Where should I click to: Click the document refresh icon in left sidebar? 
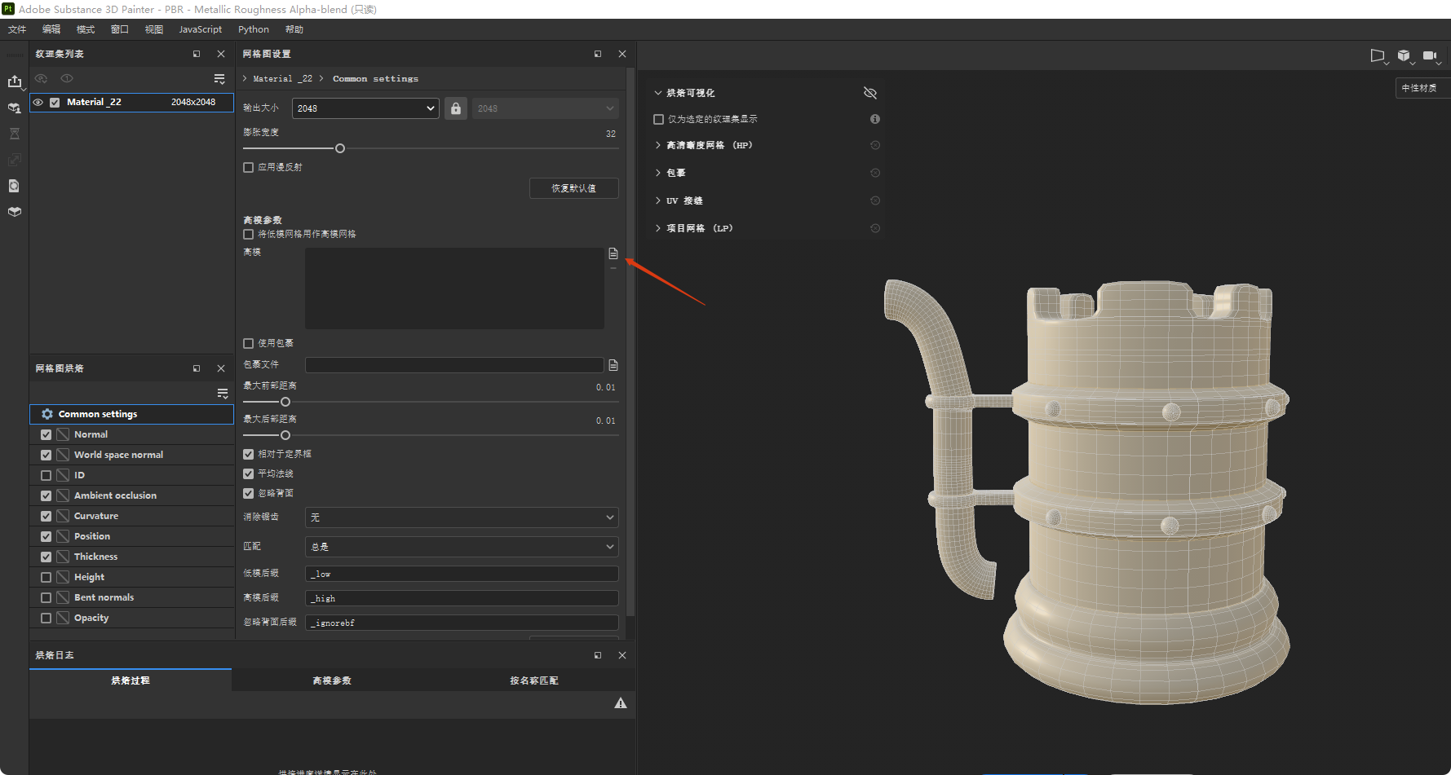[x=15, y=186]
